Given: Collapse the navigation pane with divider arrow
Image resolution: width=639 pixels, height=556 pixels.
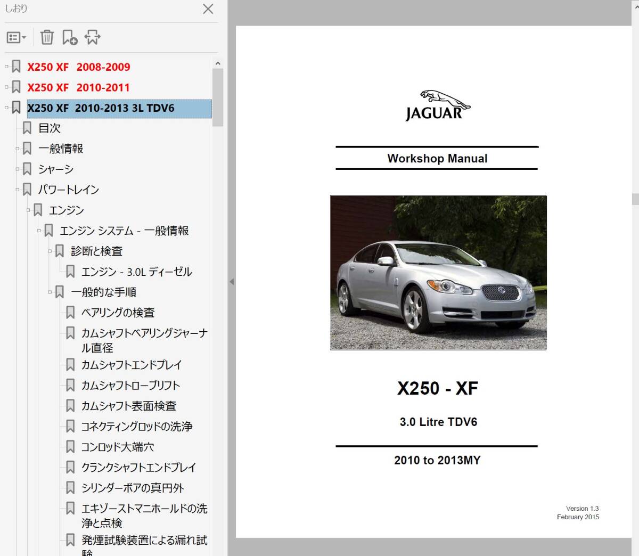Looking at the screenshot, I should coord(232,282).
